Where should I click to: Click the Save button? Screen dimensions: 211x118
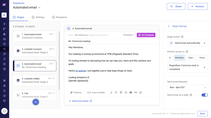[x=202, y=113]
